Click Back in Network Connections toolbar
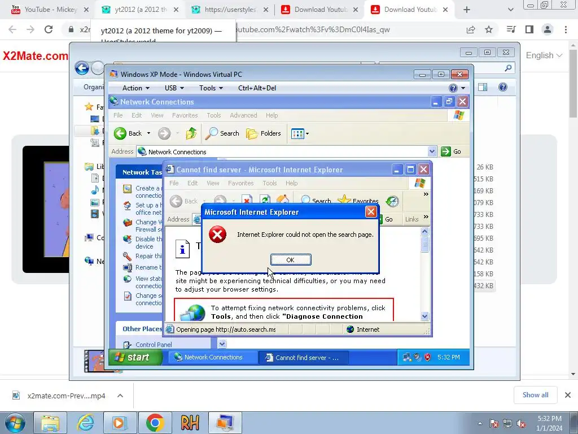The width and height of the screenshot is (578, 434). coord(128,133)
